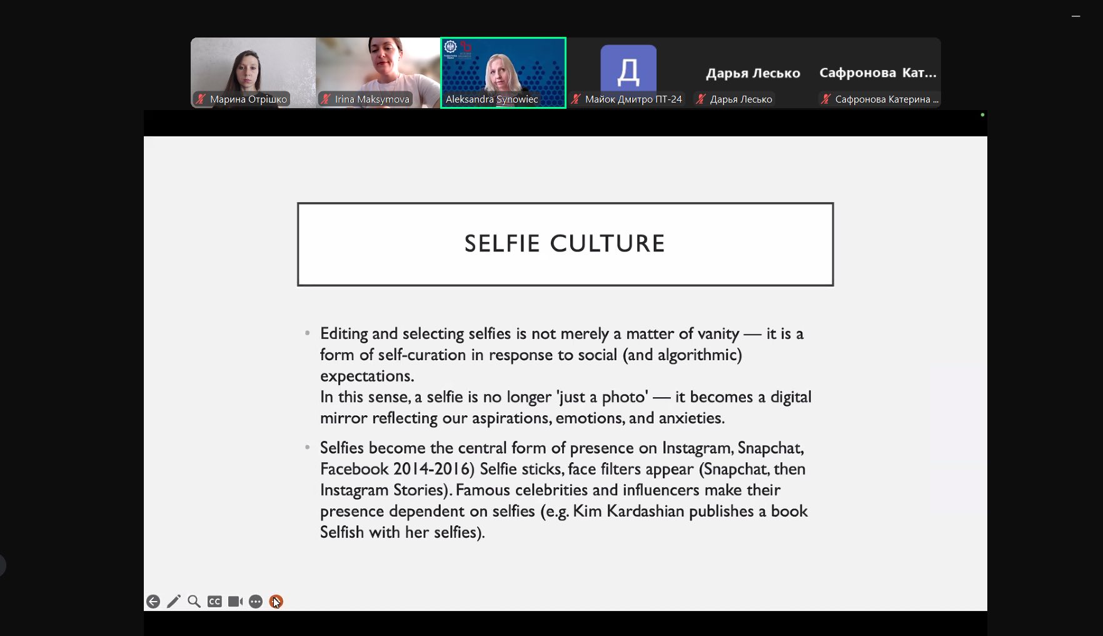
Task: Click muted mic icon beside Сафронова Катерина label
Action: 826,99
